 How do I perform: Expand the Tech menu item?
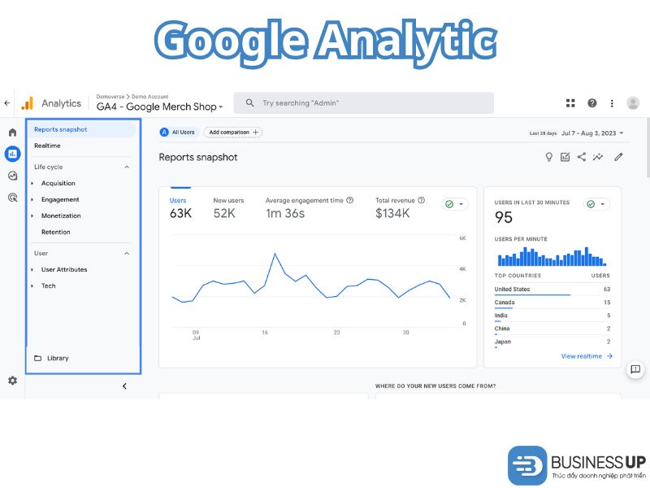32,286
